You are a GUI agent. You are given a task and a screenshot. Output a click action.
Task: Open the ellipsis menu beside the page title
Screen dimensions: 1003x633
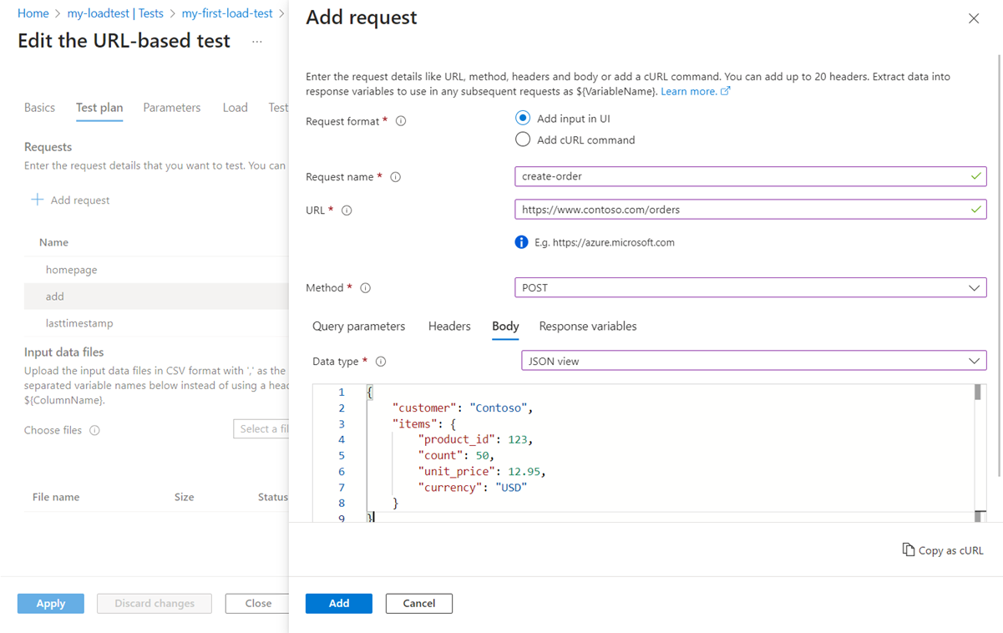tap(257, 41)
